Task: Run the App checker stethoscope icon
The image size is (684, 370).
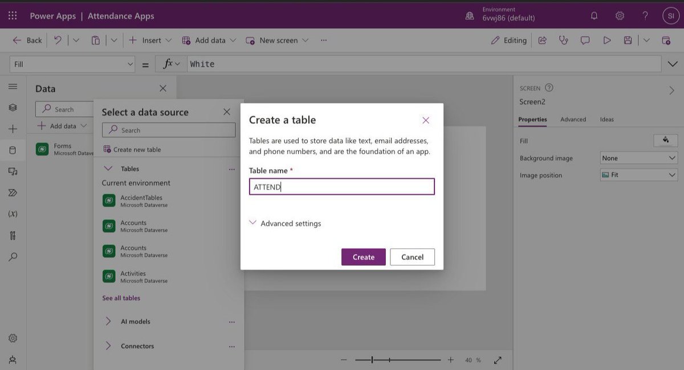Action: click(563, 40)
